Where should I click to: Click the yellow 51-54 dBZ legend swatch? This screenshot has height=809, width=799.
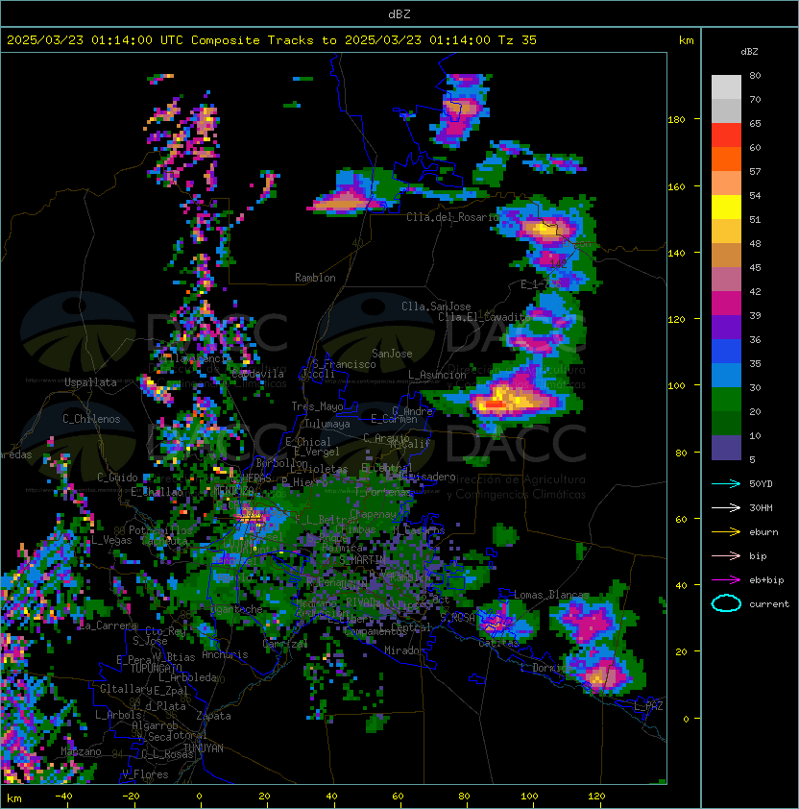tap(726, 208)
